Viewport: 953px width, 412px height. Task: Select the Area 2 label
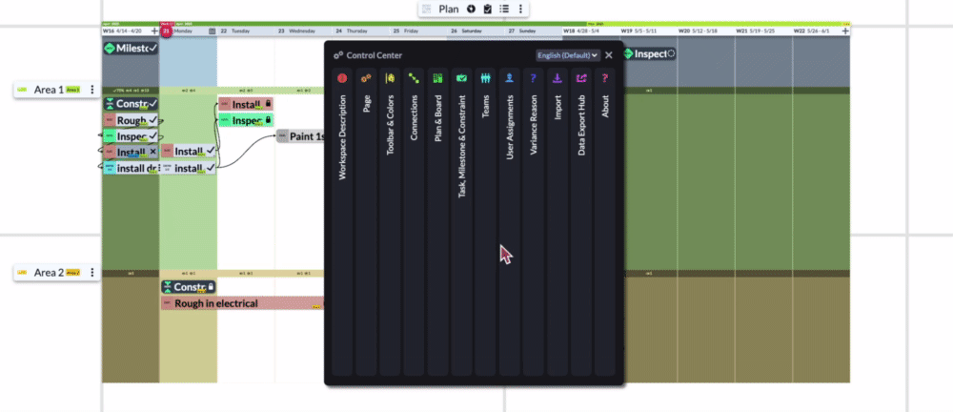[x=49, y=273]
